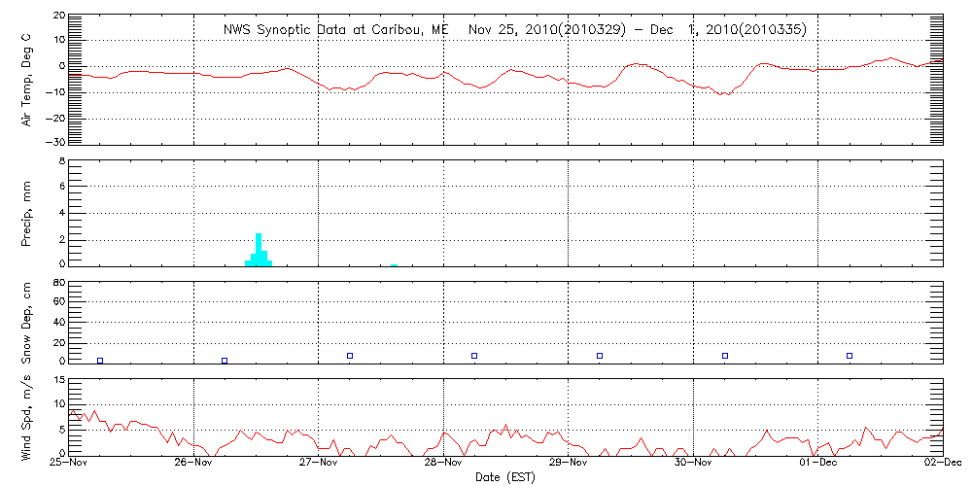Select the 'Air Temp, Deg C' axis label
Image resolution: width=972 pixels, height=486 pixels.
click(x=26, y=80)
